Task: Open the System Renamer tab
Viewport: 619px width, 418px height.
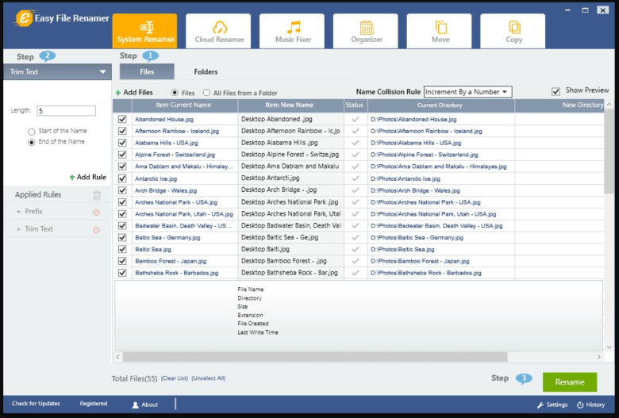Action: (145, 31)
